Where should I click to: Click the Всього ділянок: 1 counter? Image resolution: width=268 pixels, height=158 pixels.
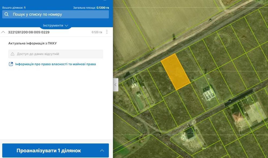(x=14, y=8)
